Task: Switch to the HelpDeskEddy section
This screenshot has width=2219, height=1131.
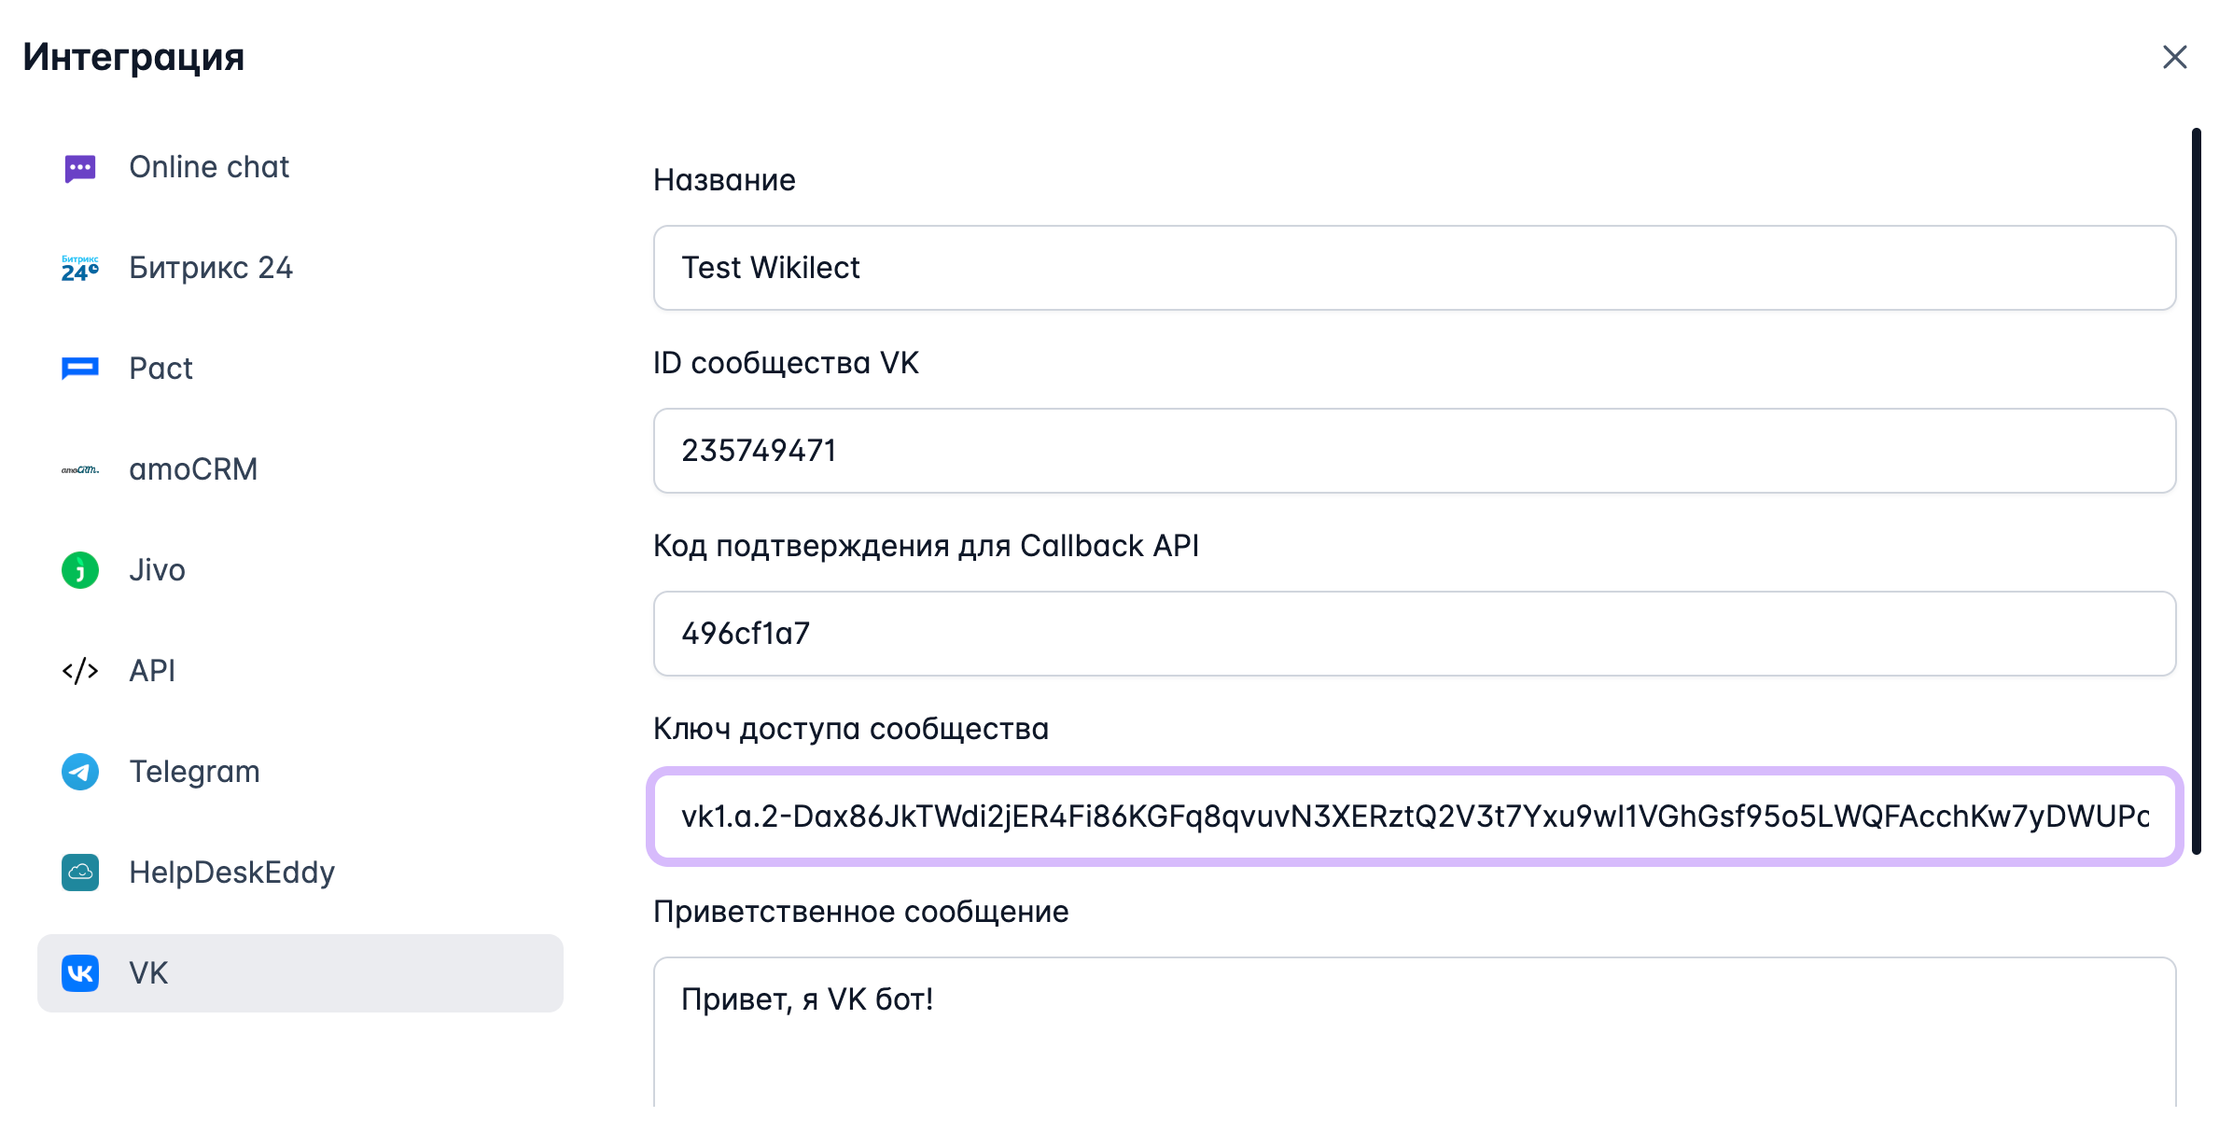Action: coord(233,873)
